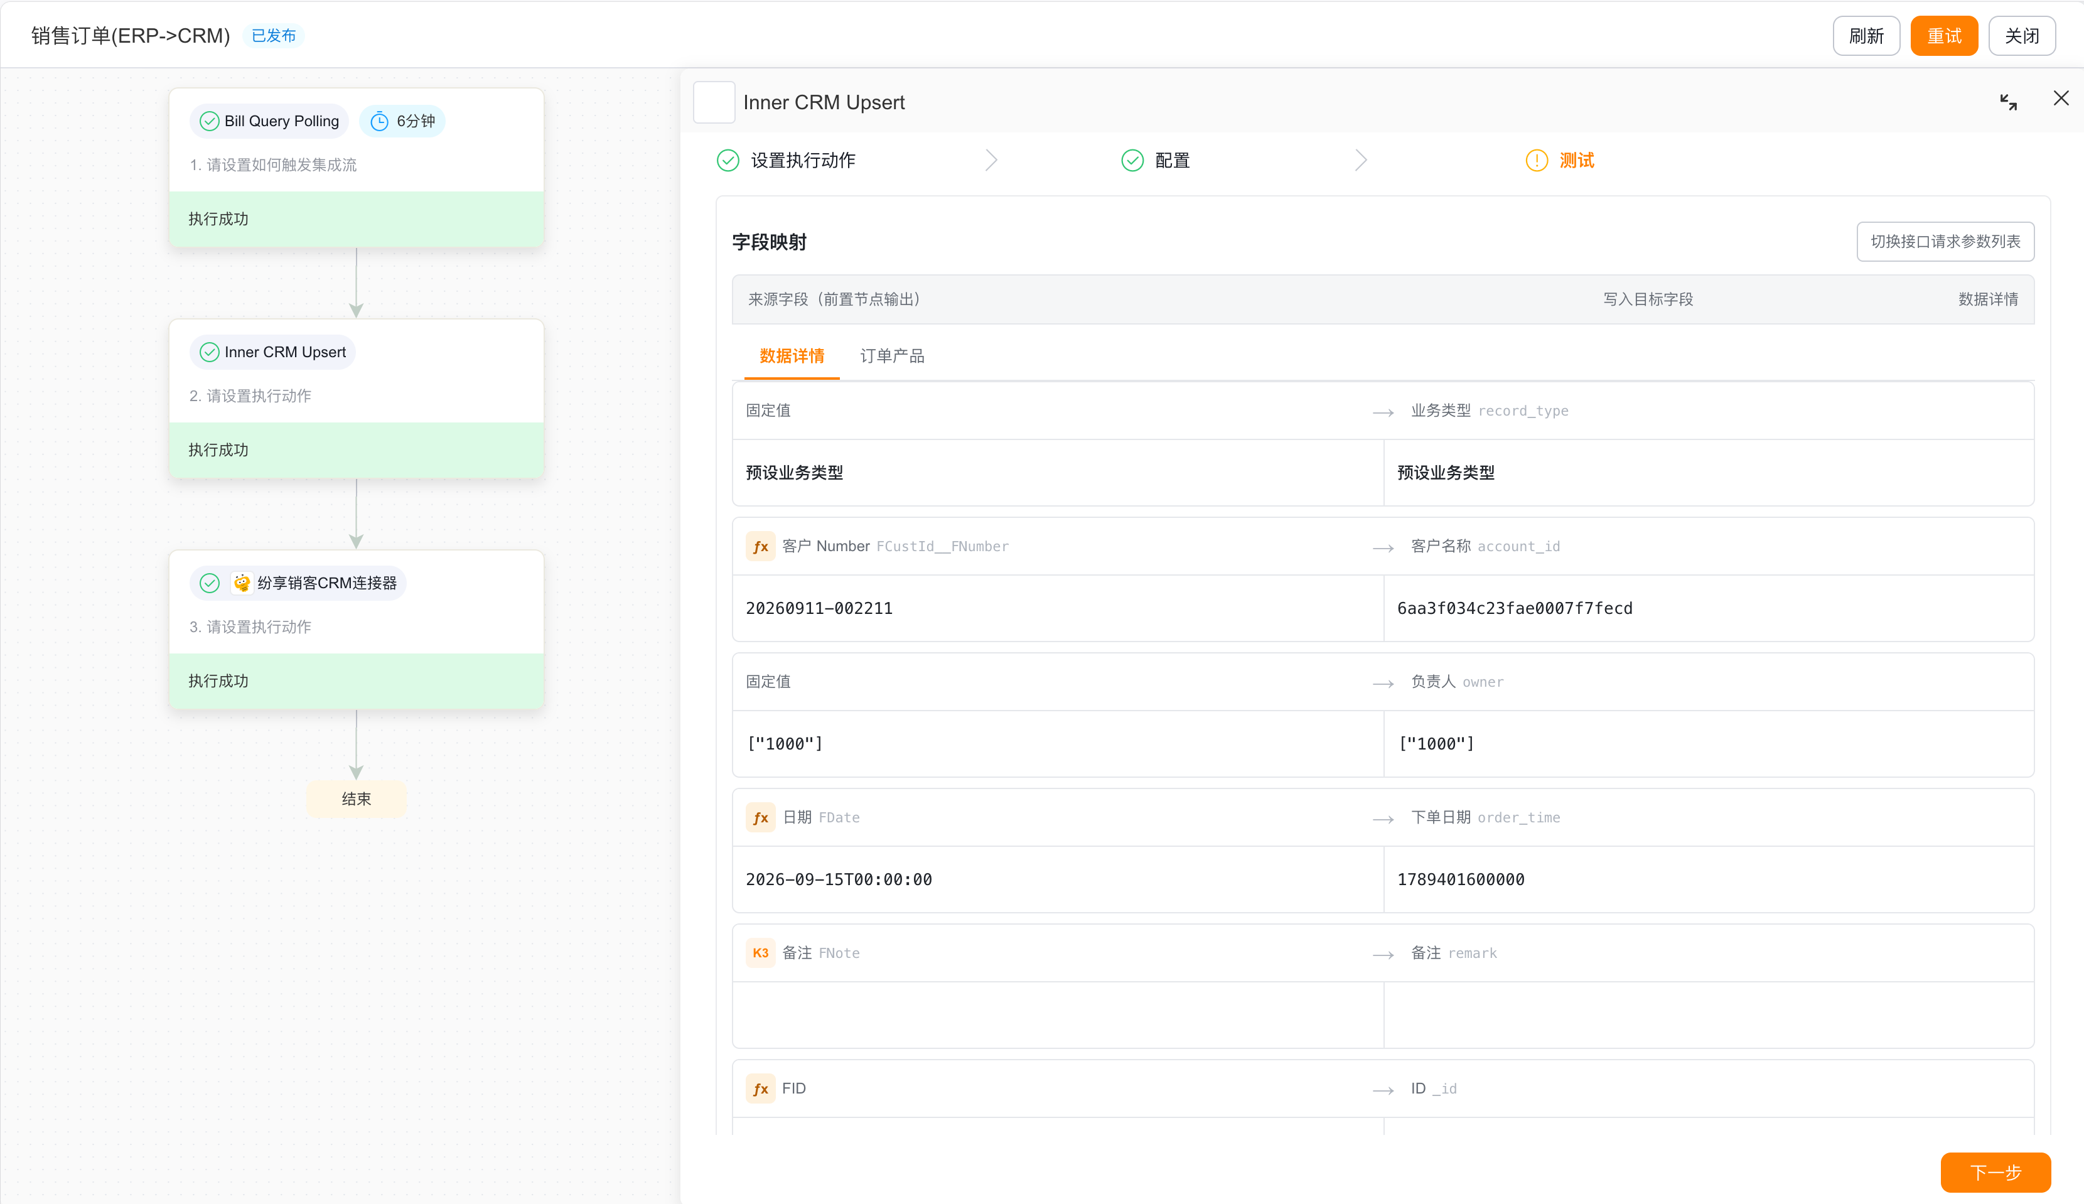The width and height of the screenshot is (2084, 1204).
Task: Click the source-side 预设业务类型 value
Action: pos(795,473)
